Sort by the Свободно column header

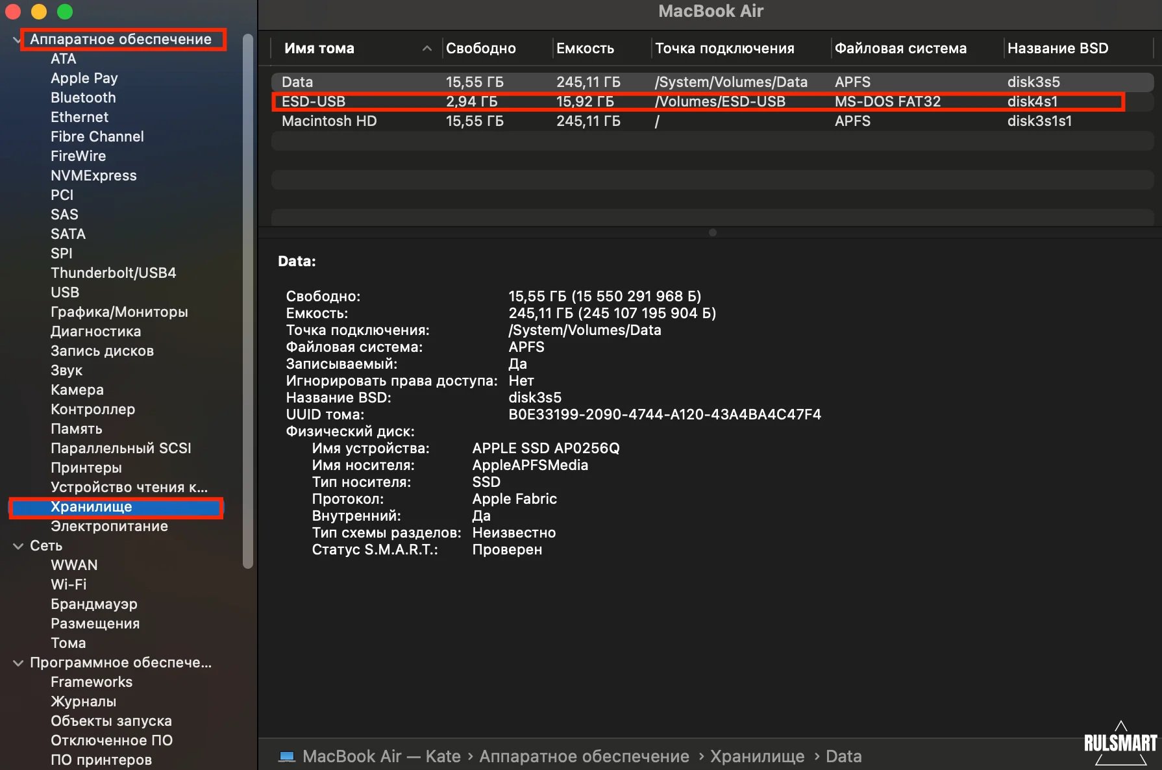click(x=480, y=49)
